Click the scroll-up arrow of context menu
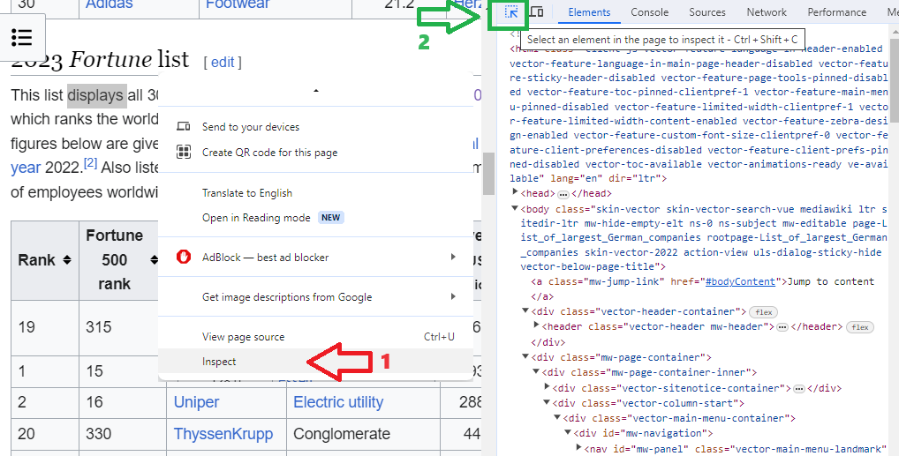 [316, 90]
